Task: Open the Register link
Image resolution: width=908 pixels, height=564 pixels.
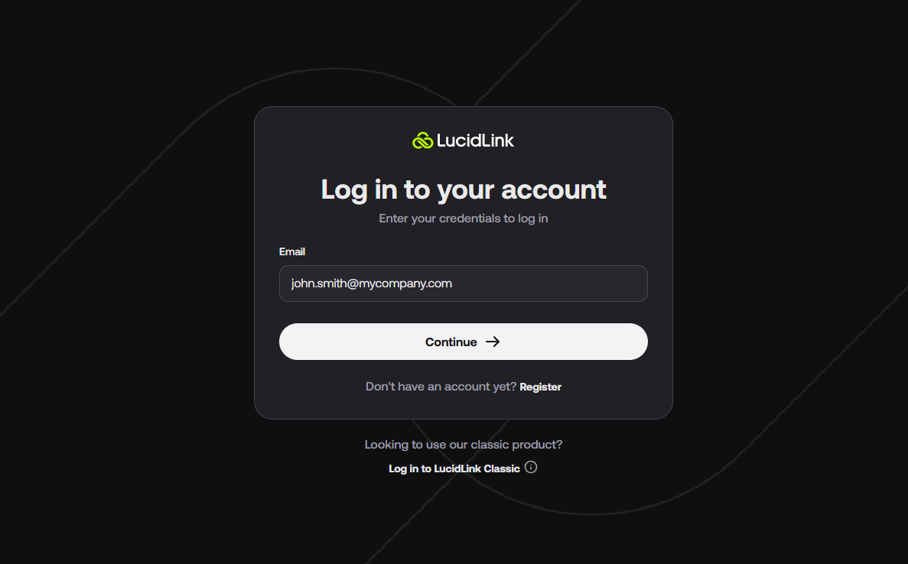Action: pos(540,387)
